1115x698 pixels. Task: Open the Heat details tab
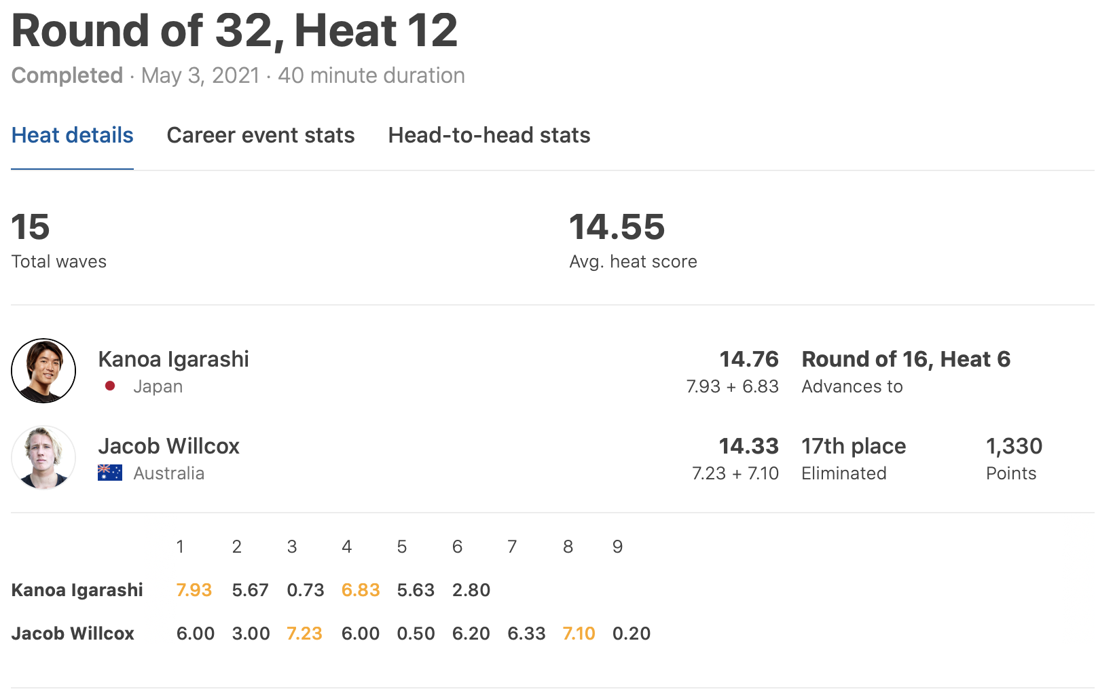point(72,135)
